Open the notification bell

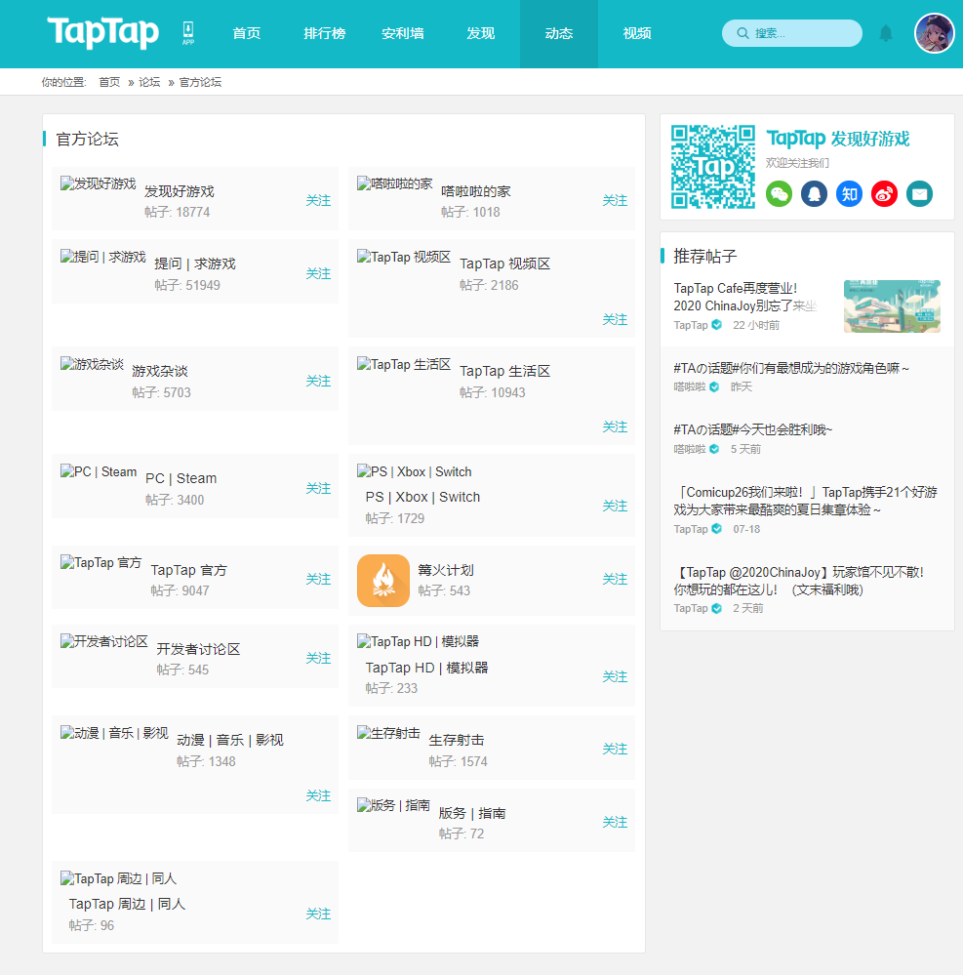tap(886, 33)
